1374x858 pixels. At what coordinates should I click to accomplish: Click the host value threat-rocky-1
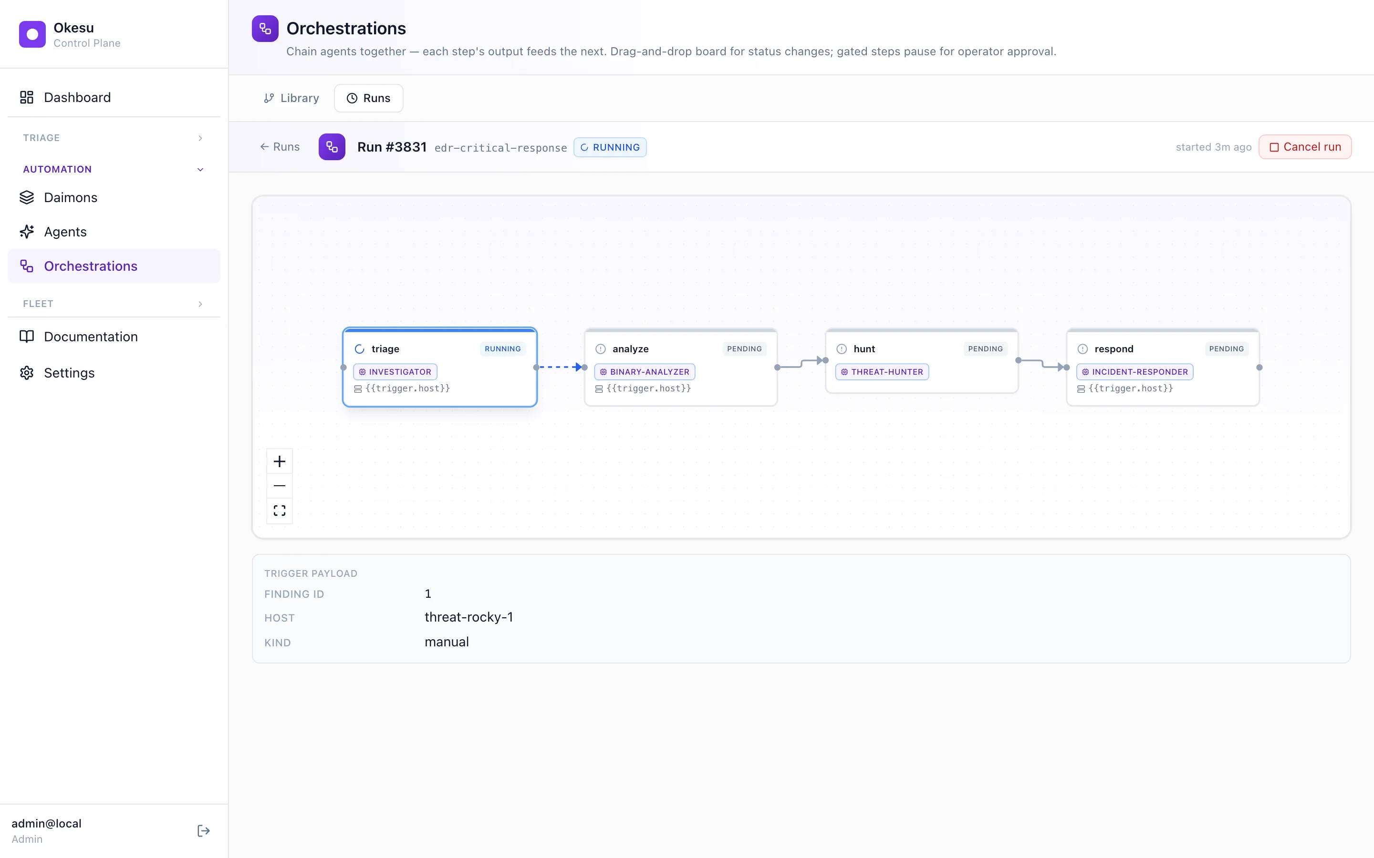469,617
